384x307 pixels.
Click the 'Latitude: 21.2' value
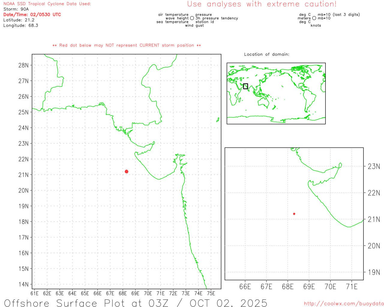tap(19, 20)
